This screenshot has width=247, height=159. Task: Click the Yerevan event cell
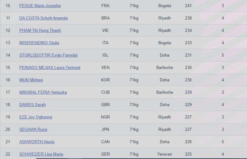(x=165, y=154)
